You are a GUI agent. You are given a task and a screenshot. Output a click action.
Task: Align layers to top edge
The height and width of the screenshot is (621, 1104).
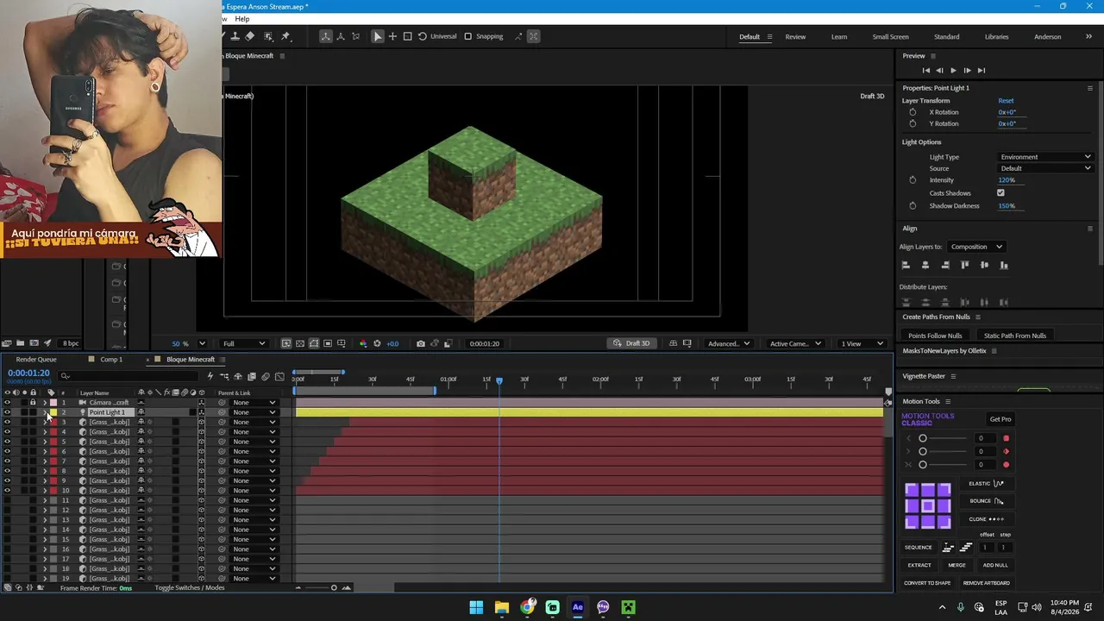965,266
